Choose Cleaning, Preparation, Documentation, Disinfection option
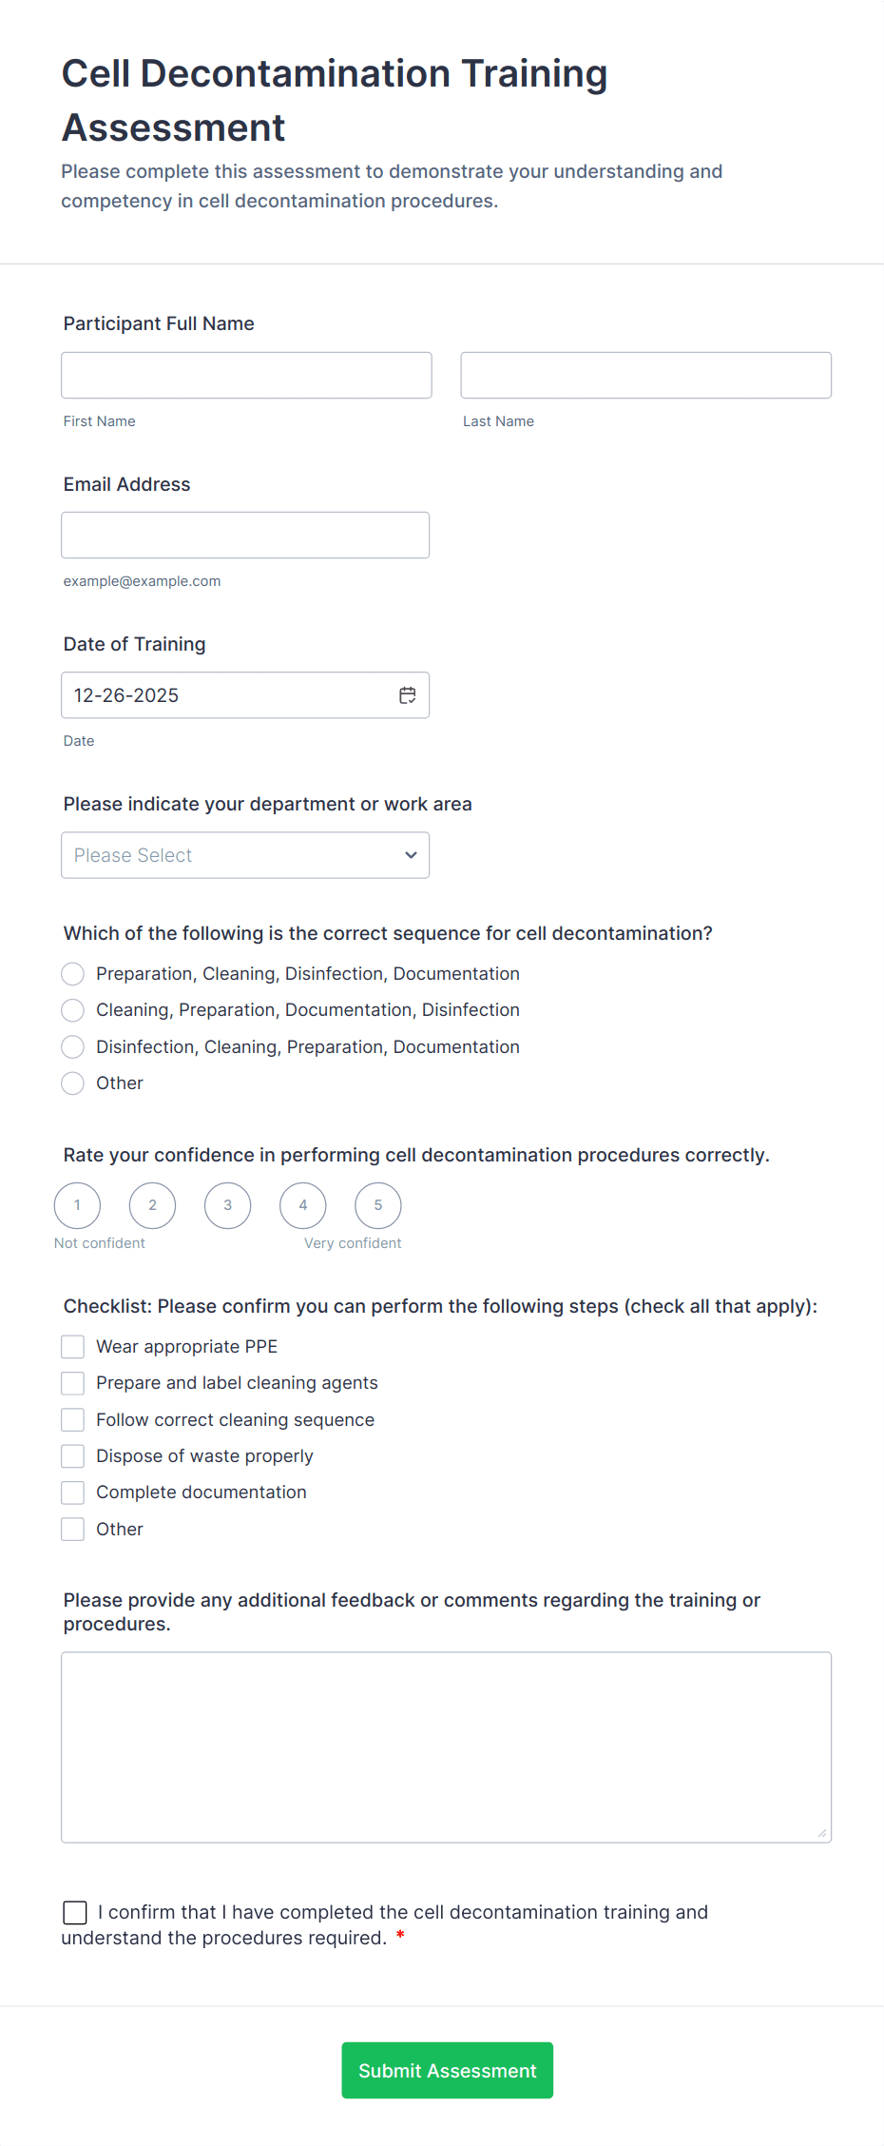Screen dimensions: 884x2146 73,1010
